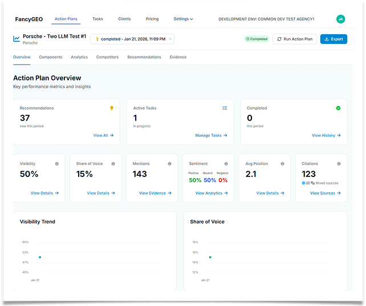The image size is (366, 306).
Task: Open Clients in top navigation
Action: [x=124, y=19]
